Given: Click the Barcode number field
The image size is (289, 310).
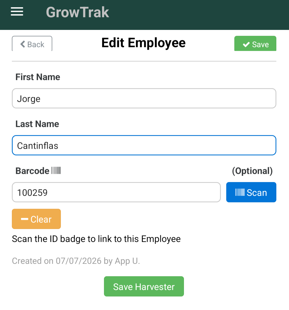Looking at the screenshot, I should pyautogui.click(x=116, y=192).
